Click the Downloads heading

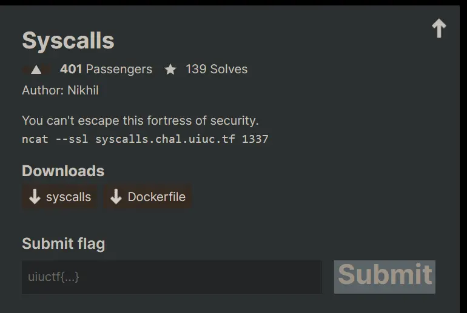[63, 171]
